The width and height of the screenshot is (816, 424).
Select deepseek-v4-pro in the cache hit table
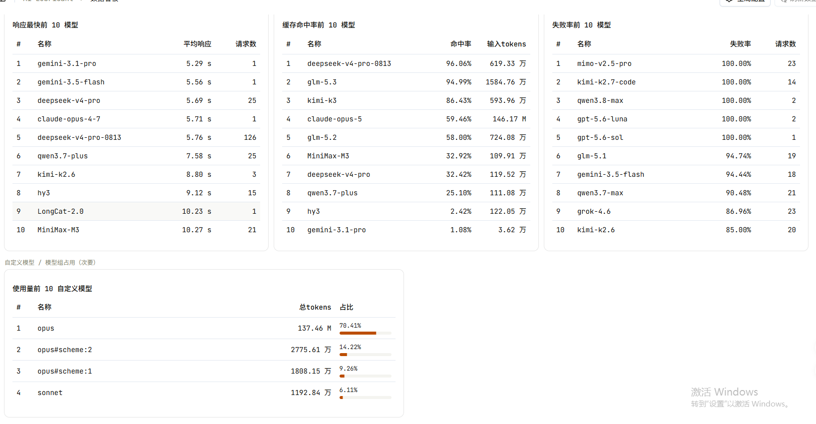(x=406, y=174)
